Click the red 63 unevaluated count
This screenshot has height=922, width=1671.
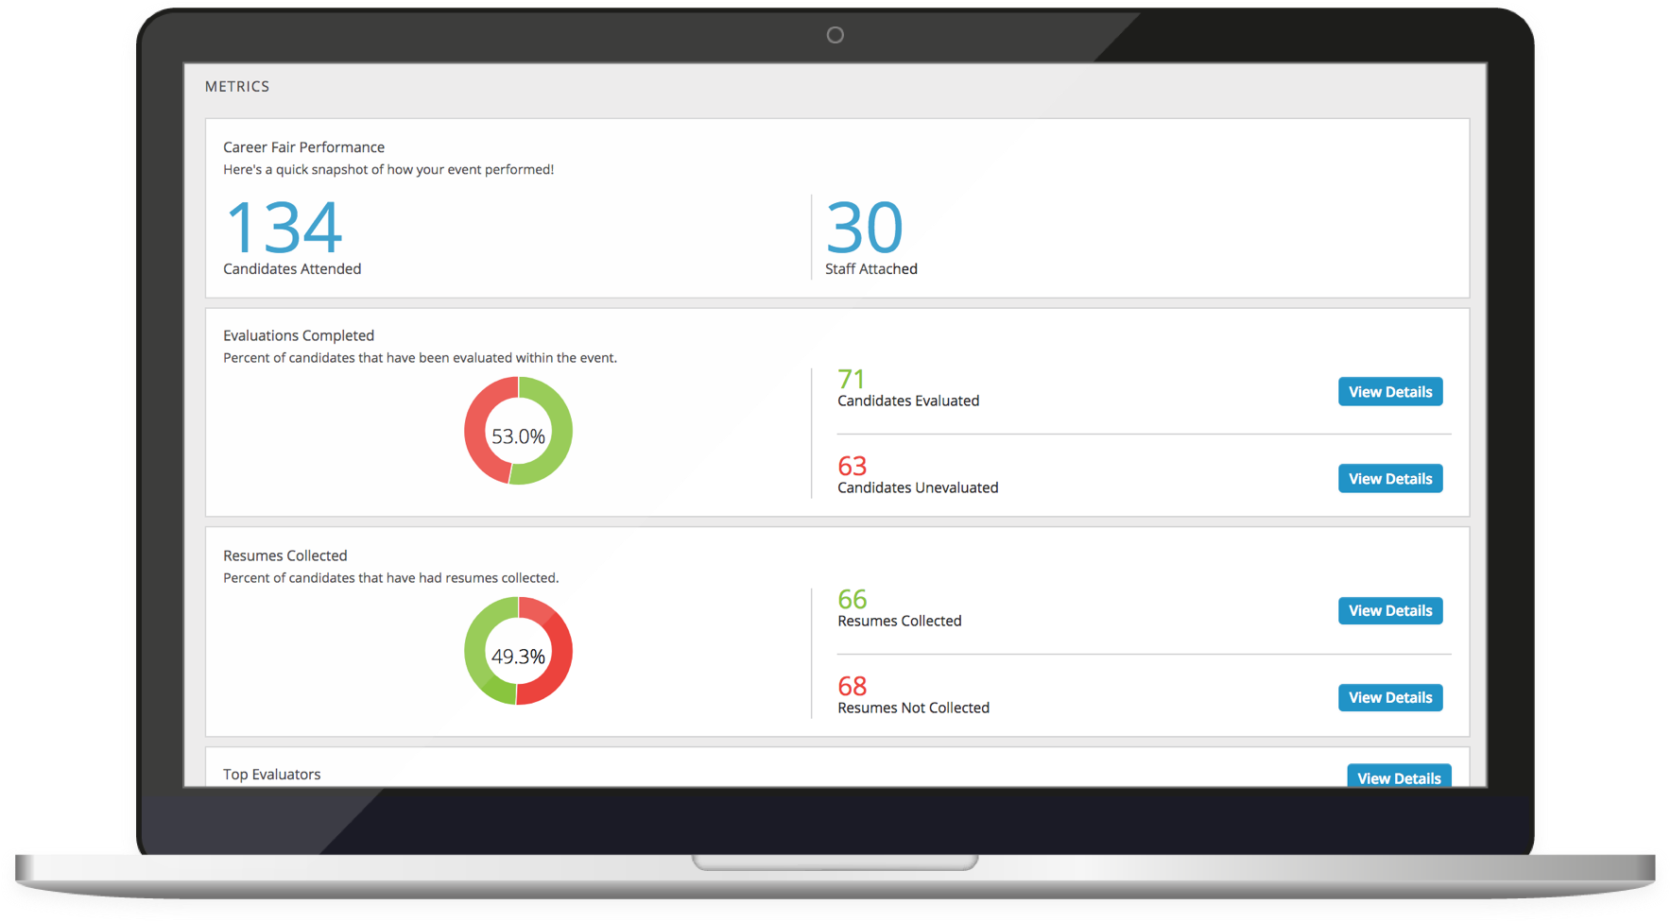point(852,466)
